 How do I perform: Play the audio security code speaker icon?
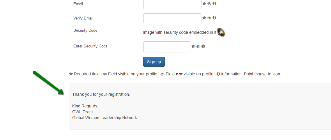221,32
